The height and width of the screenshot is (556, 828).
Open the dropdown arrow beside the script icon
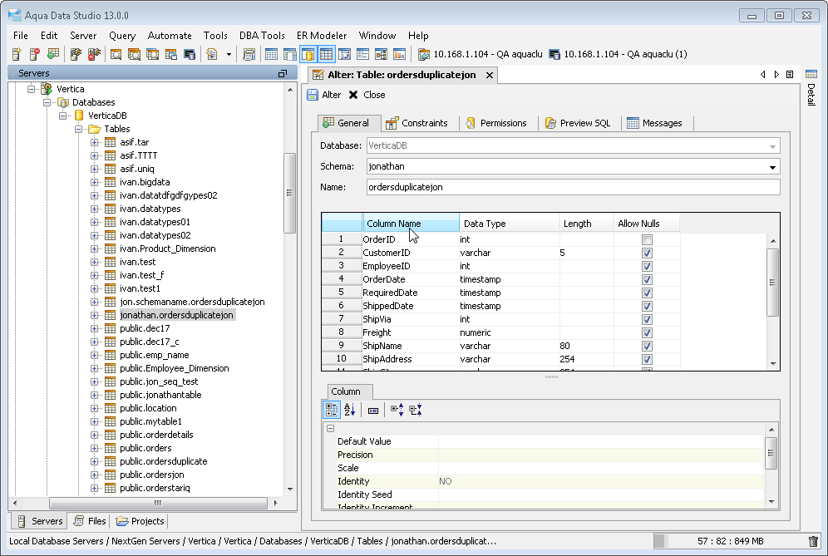click(229, 54)
